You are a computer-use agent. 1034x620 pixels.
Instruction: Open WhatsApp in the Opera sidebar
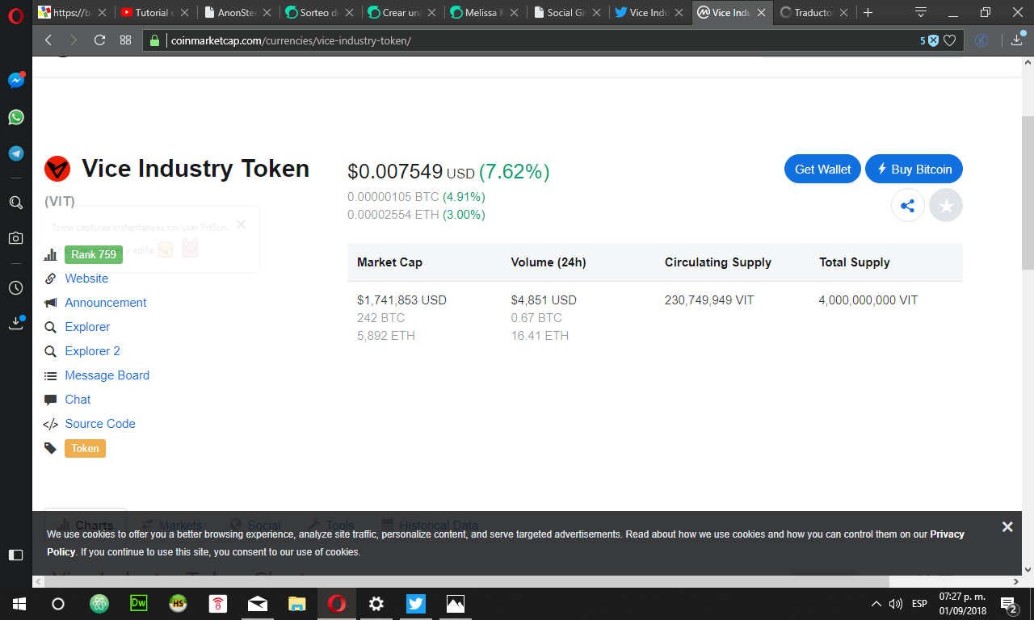(16, 117)
